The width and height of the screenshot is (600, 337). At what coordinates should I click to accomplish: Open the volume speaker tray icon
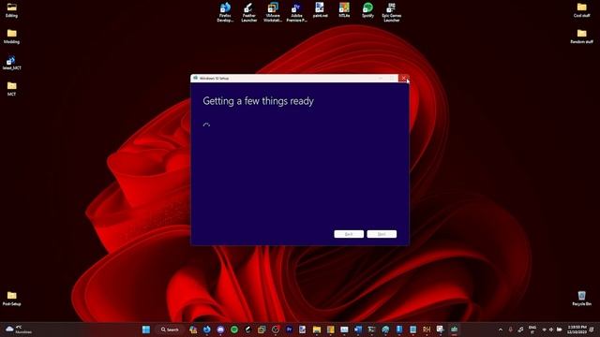click(551, 330)
